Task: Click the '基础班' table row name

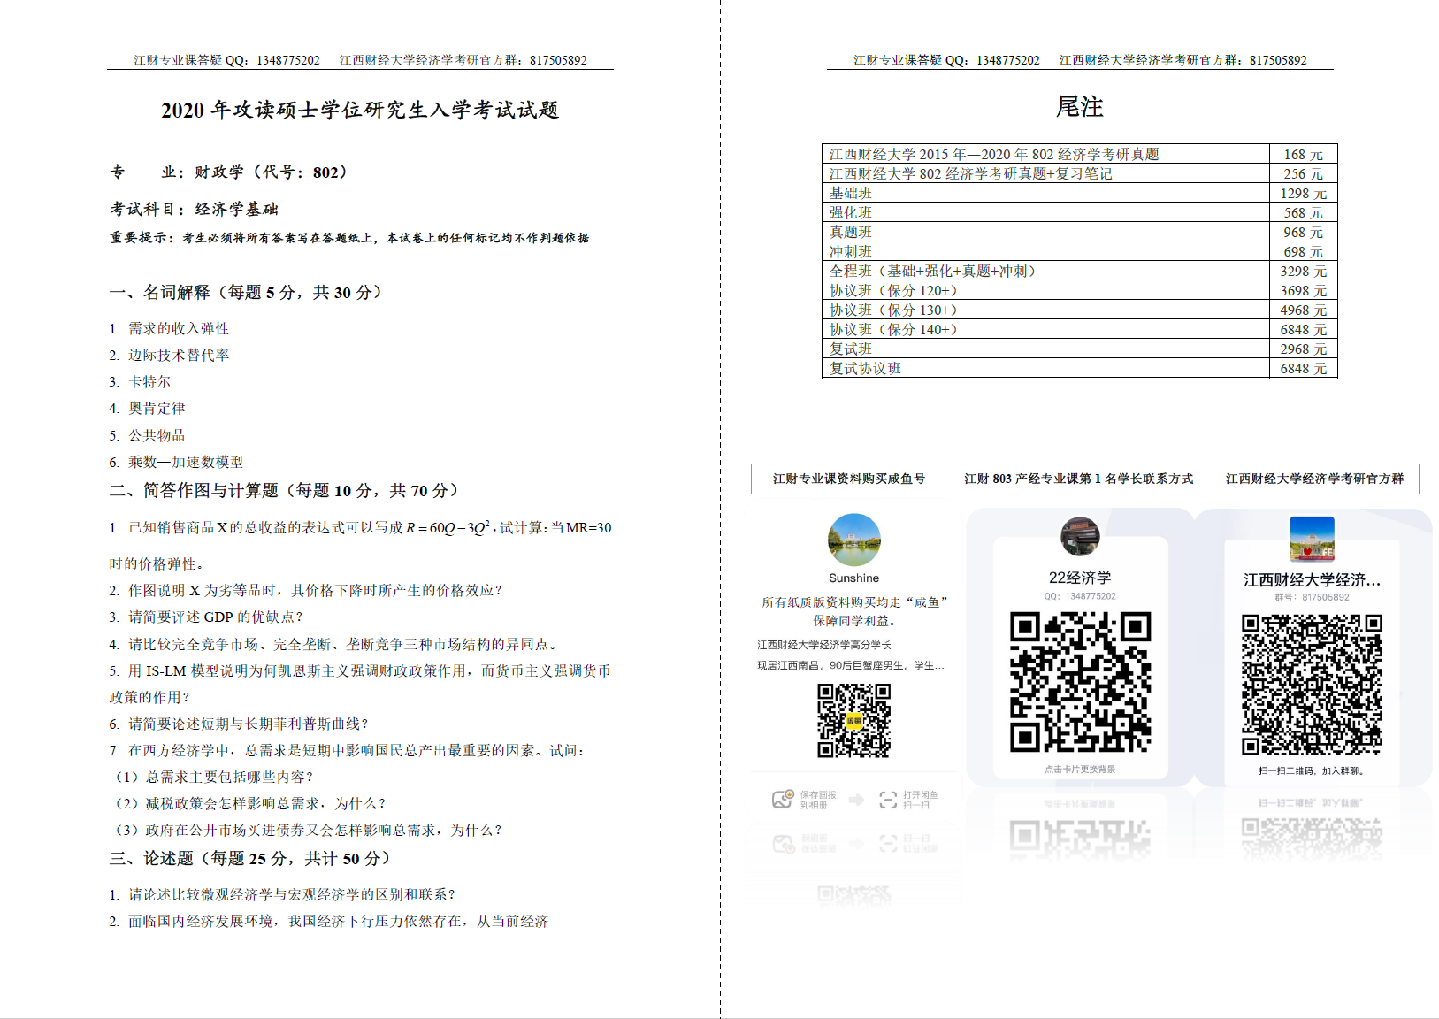Action: (851, 193)
